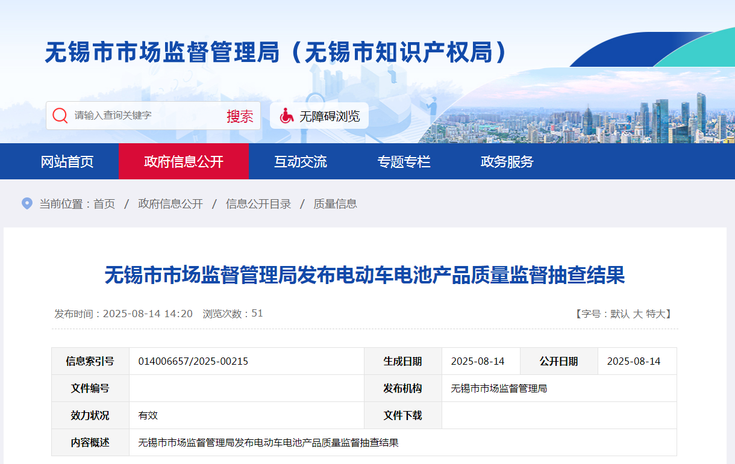Click index number 014006657/2025-00215
The width and height of the screenshot is (735, 464).
193,362
